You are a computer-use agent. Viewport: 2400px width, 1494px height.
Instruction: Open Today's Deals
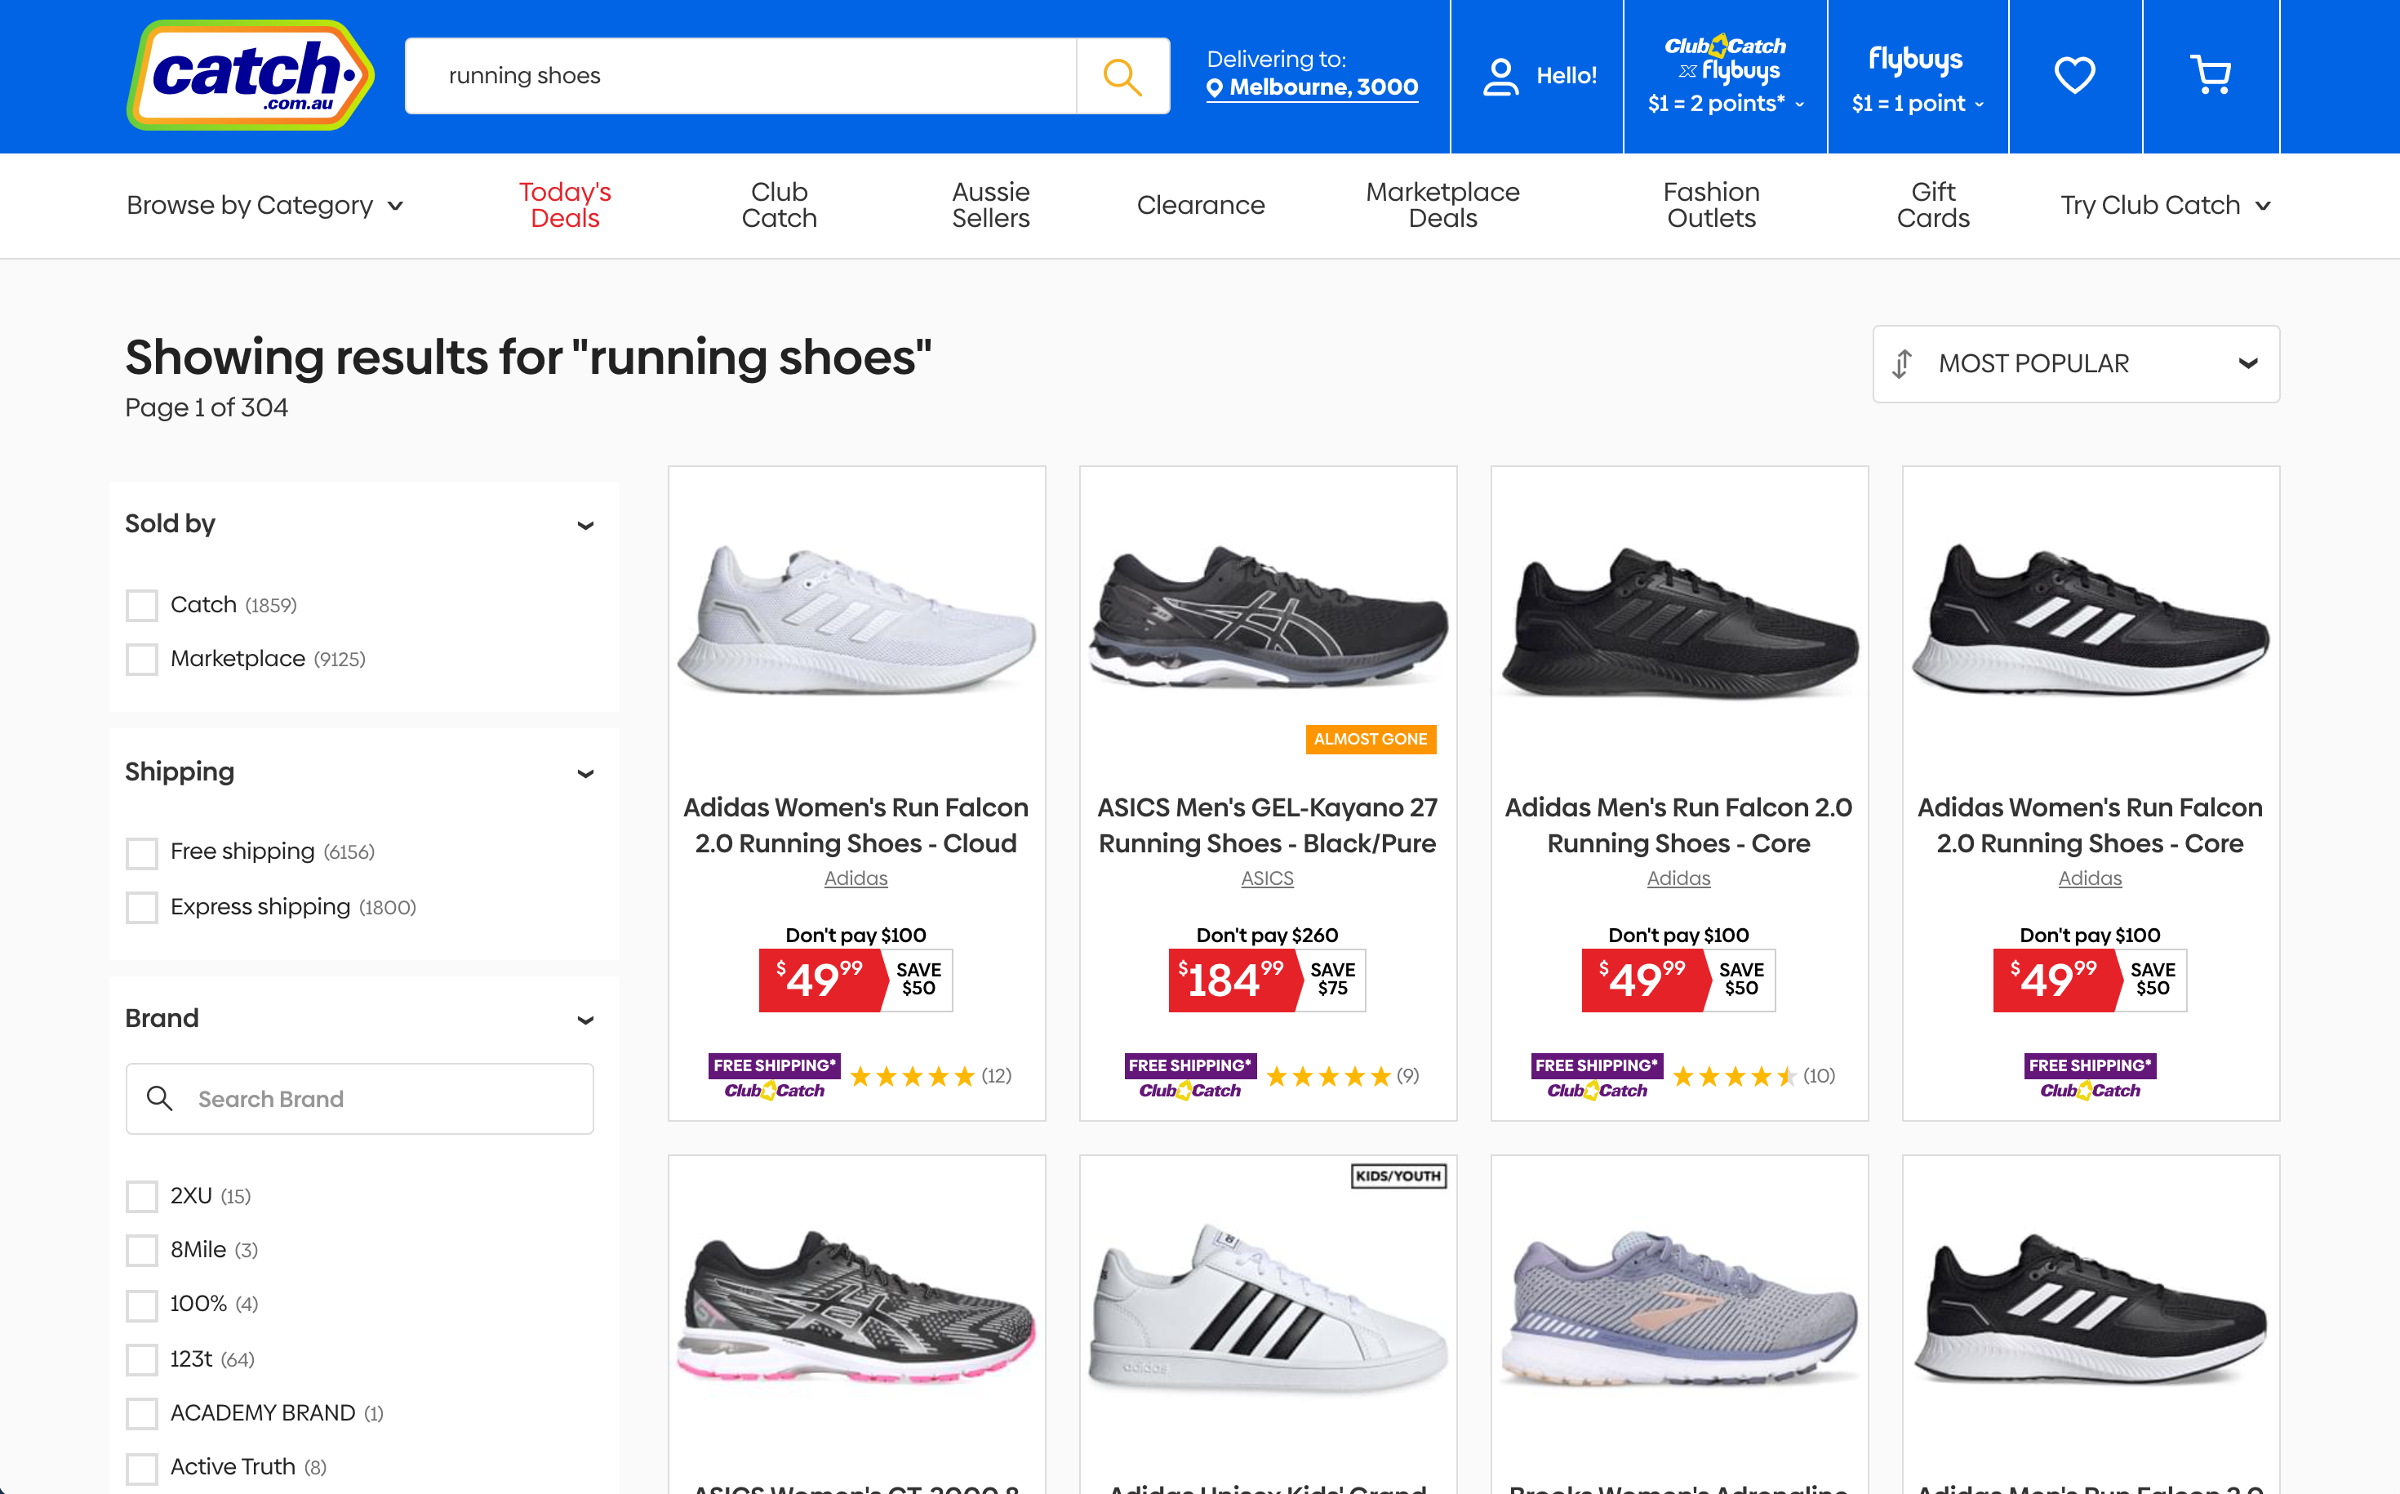click(565, 206)
